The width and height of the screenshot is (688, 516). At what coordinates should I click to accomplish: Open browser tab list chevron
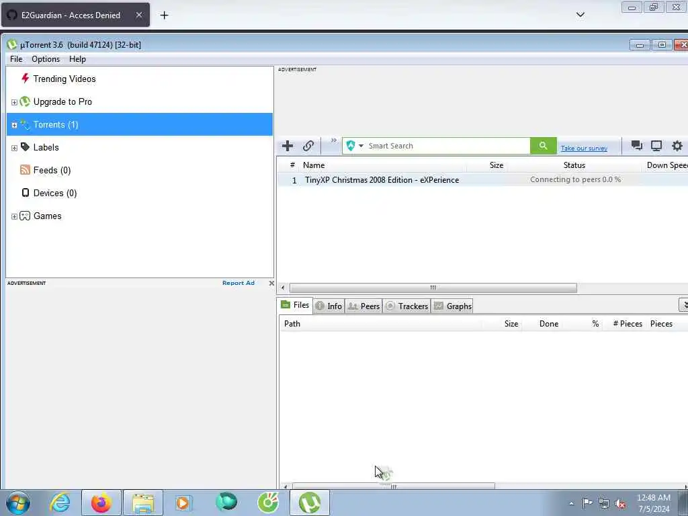click(x=580, y=15)
